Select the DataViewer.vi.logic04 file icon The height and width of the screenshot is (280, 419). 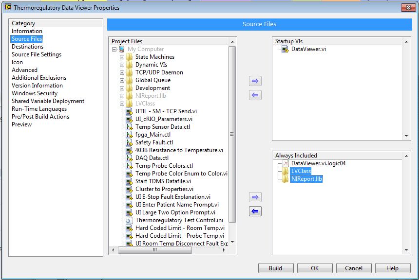click(286, 163)
